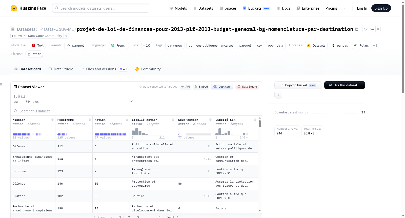Copy dataset name with the copy icon

pos(356,29)
